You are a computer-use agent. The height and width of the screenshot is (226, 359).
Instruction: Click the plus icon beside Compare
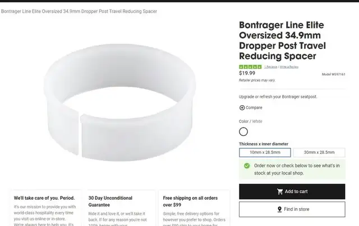click(x=242, y=107)
